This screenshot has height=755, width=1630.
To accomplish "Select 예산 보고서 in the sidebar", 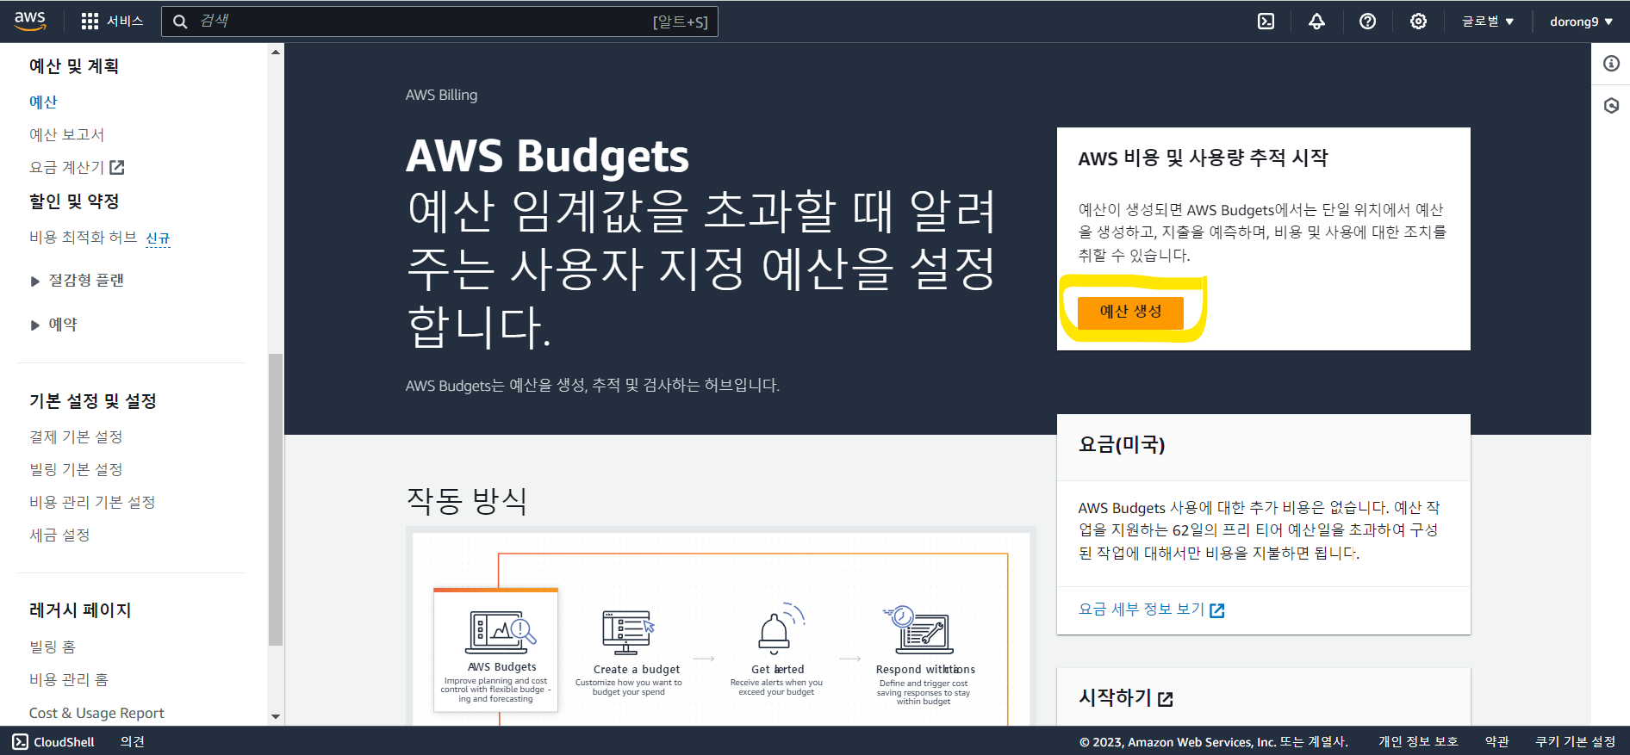I will (66, 134).
